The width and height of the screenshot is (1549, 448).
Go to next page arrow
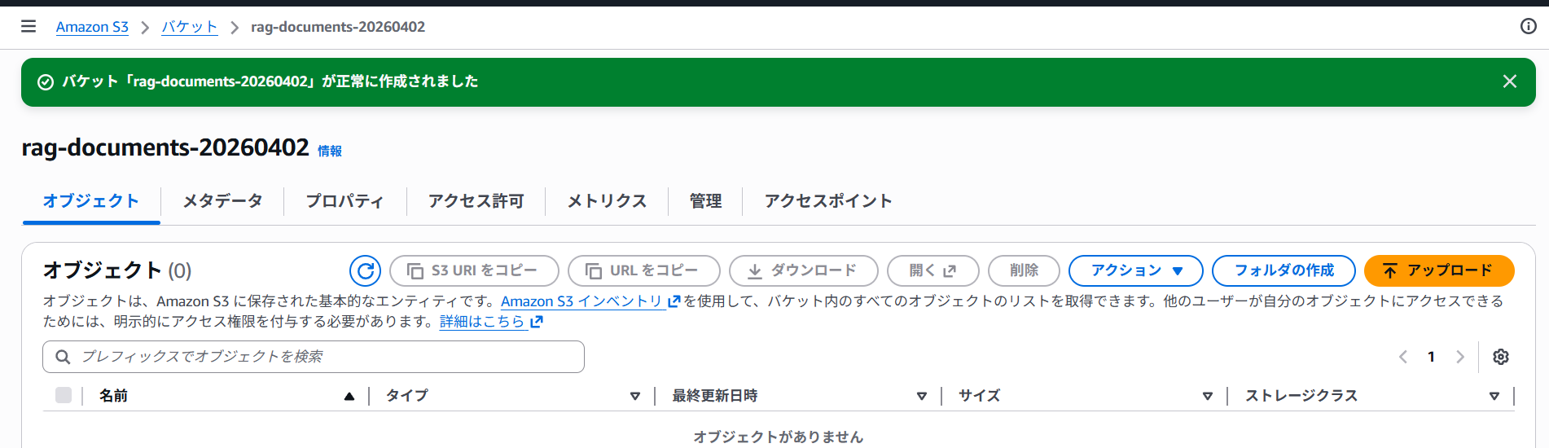point(1459,357)
